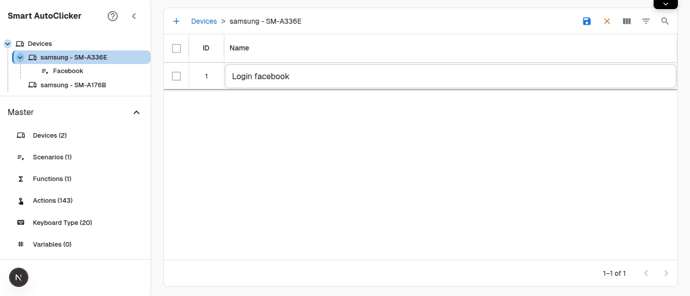The height and width of the screenshot is (296, 690).
Task: Collapse the samsung - SM-A336E tree node
Action: pyautogui.click(x=21, y=57)
